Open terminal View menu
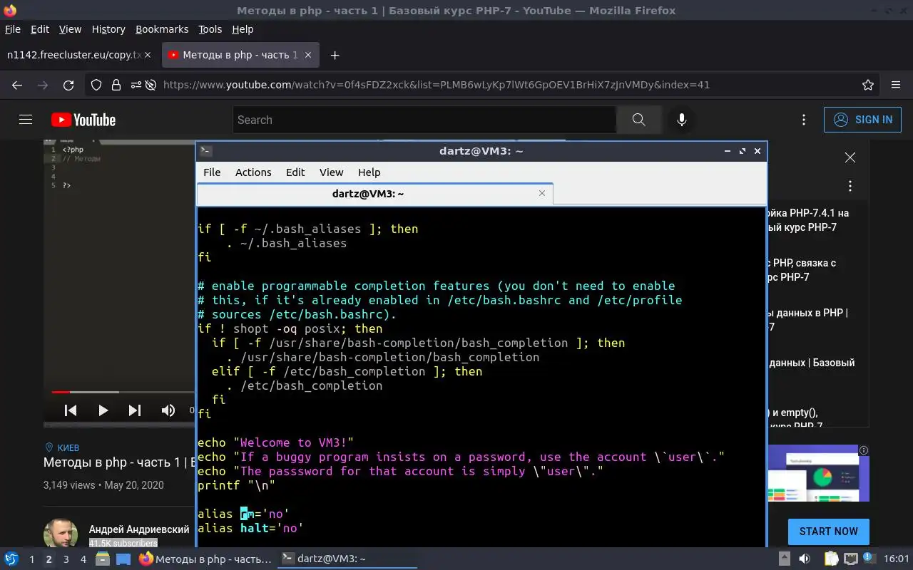Screen dimensions: 913x570 tap(331, 172)
